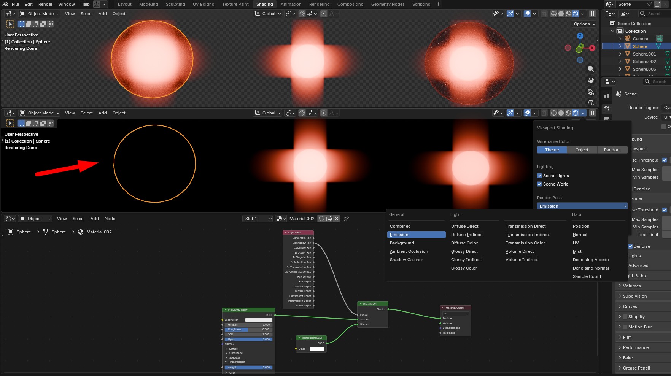
Task: Unlink Material.002 using the X icon
Action: (337, 219)
